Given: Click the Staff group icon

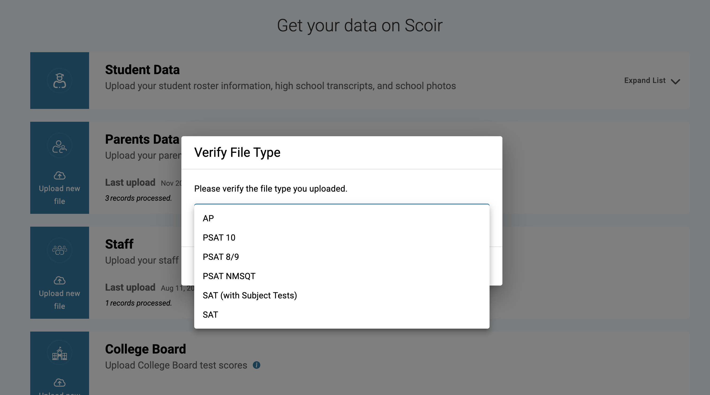Looking at the screenshot, I should pos(60,250).
